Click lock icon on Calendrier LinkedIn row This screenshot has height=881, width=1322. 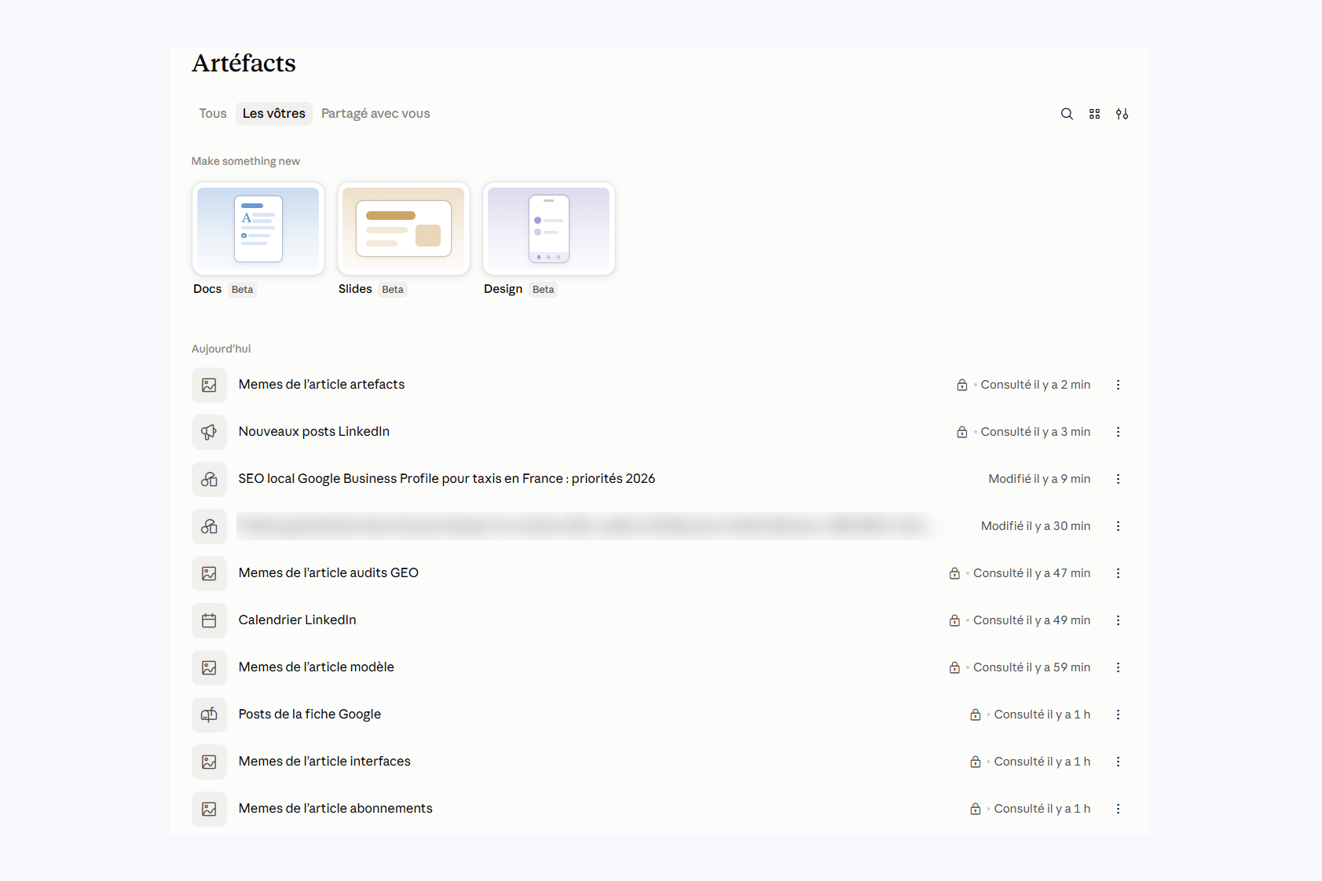[954, 620]
